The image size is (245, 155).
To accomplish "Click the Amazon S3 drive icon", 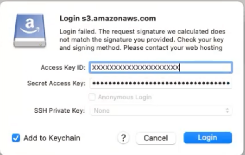I will (29, 31).
